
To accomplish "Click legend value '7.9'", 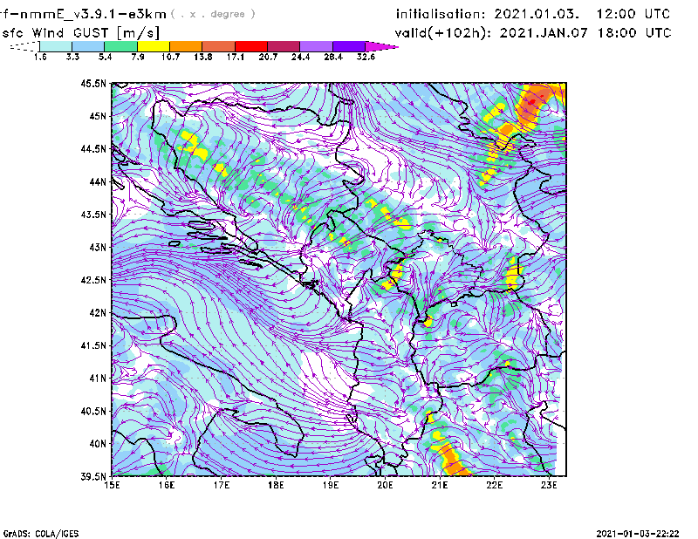I will [138, 57].
